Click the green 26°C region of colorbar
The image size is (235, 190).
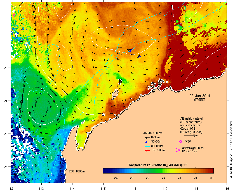click(x=148, y=171)
